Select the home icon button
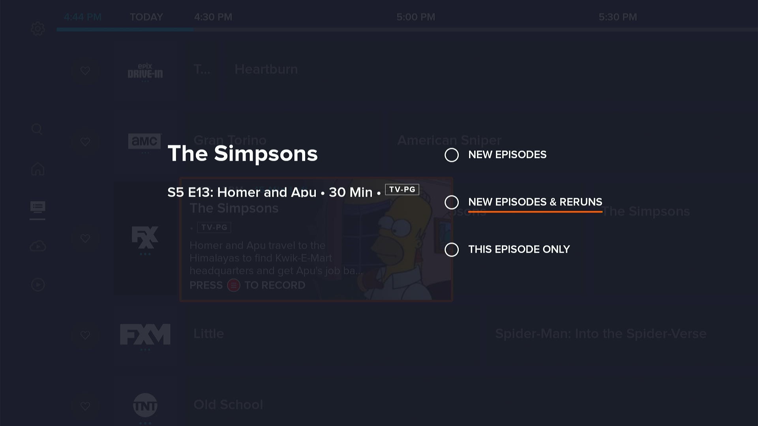Image resolution: width=758 pixels, height=426 pixels. 38,169
